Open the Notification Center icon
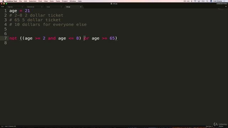Viewport: 228px width, 128px height. click(x=224, y=1)
